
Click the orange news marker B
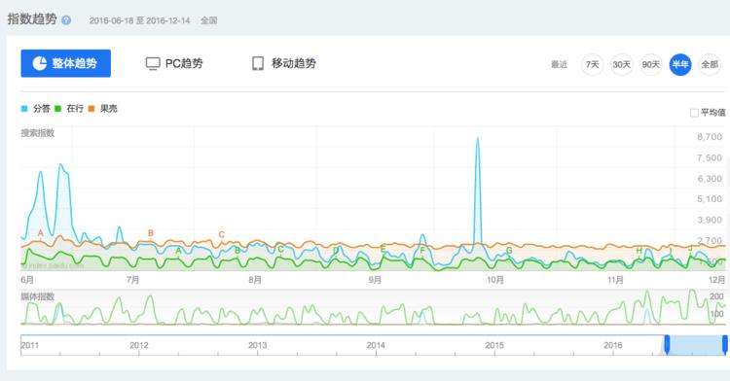[150, 233]
